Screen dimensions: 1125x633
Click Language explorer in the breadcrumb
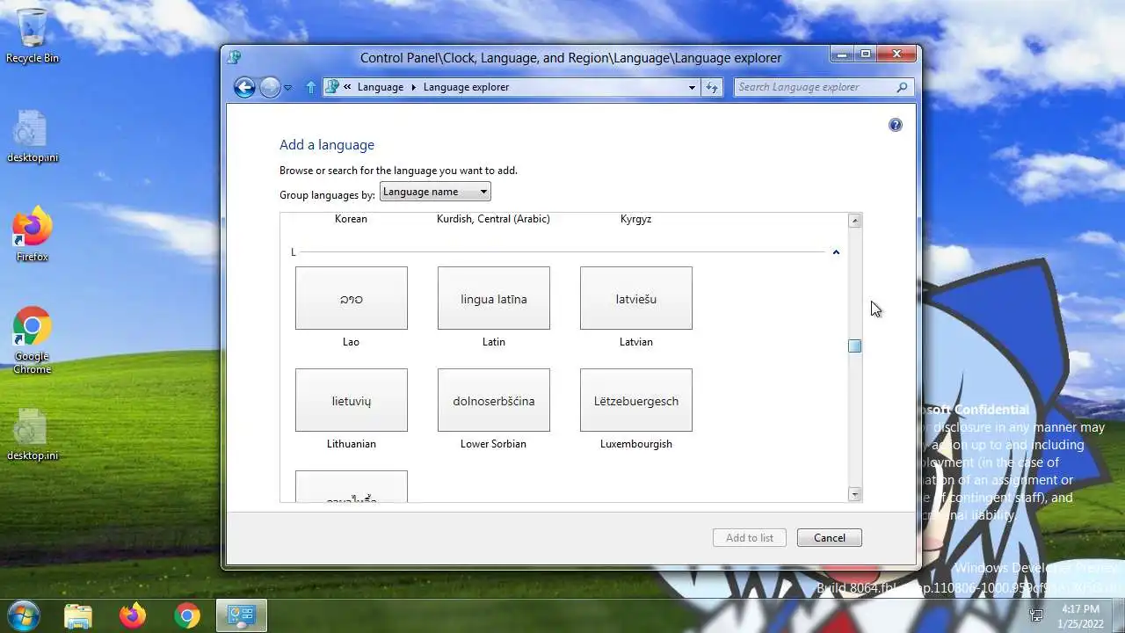tap(466, 87)
